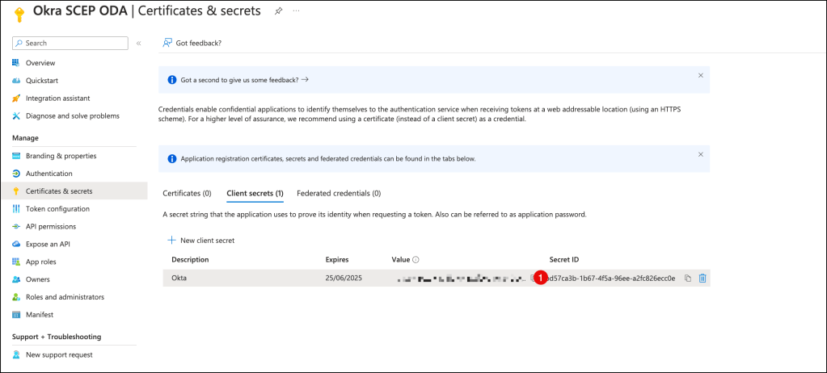
Task: Open Quickstart from the sidebar
Action: (42, 81)
